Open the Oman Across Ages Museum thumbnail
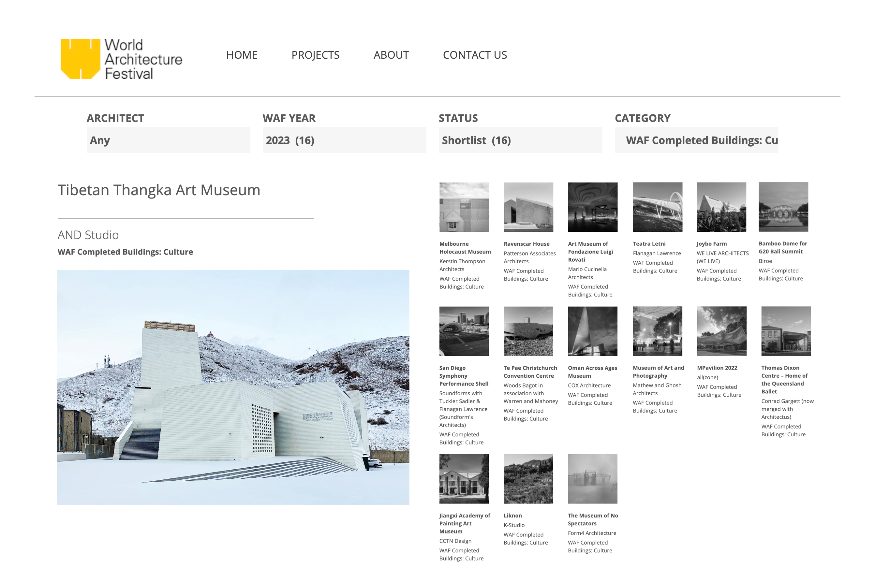This screenshot has width=875, height=583. coord(593,331)
